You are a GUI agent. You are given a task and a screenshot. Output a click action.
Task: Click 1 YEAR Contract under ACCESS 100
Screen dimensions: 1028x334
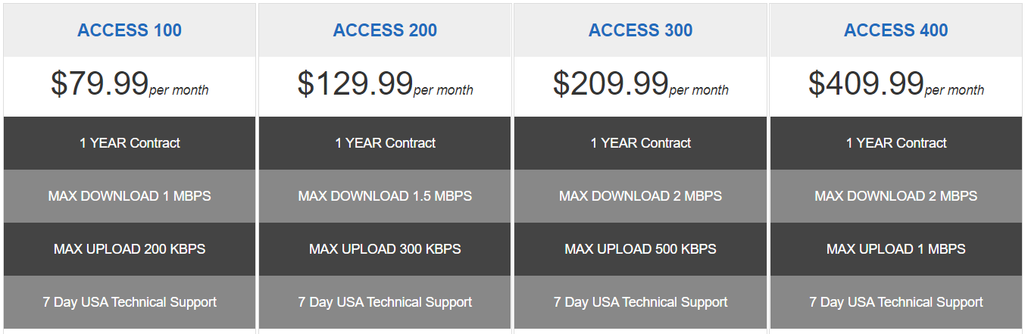pyautogui.click(x=130, y=143)
